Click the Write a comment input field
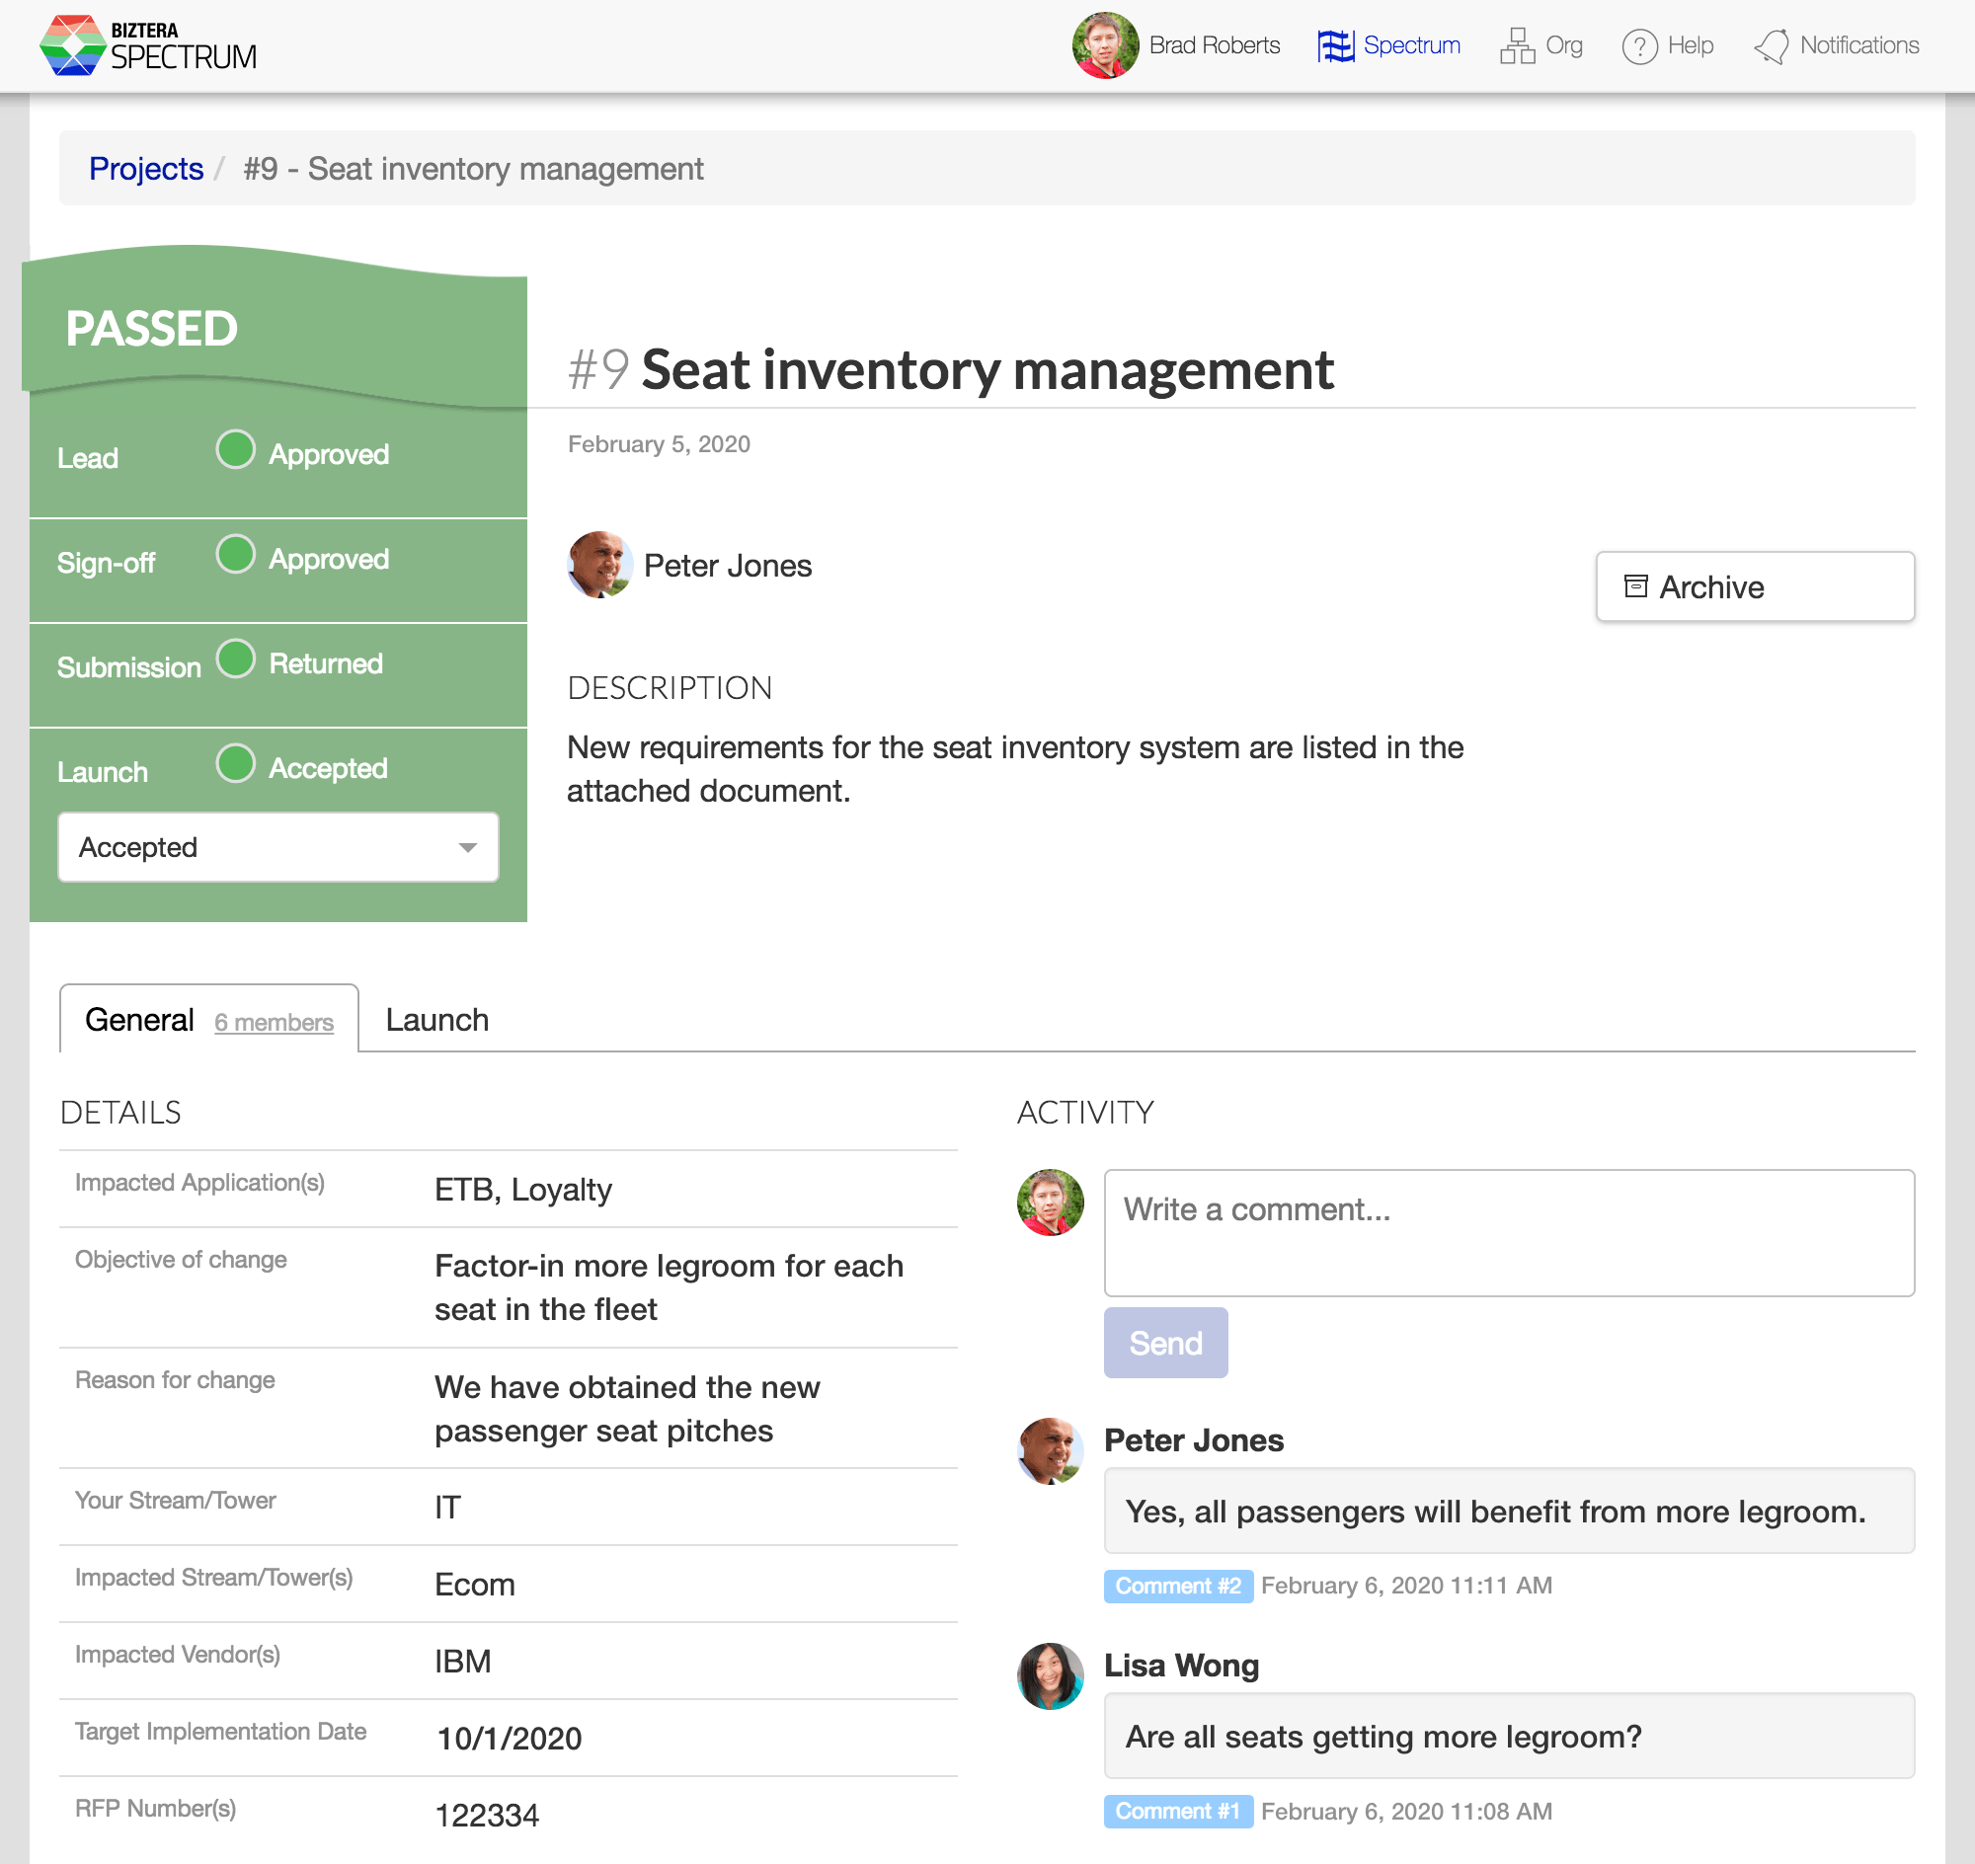 pos(1507,1232)
